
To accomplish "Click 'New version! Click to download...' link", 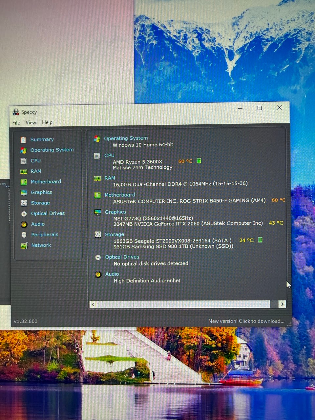I will coord(246,321).
